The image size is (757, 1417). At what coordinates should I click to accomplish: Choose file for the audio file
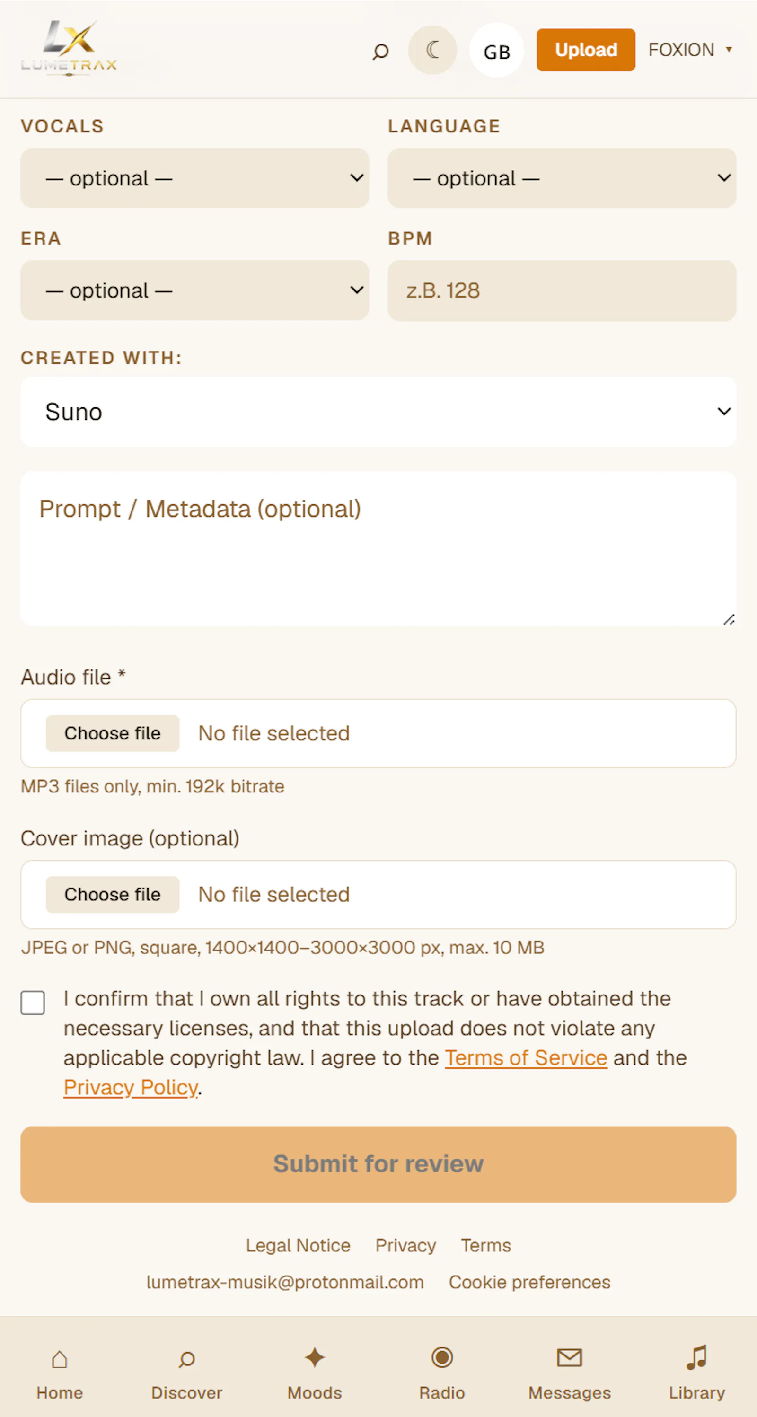click(112, 733)
